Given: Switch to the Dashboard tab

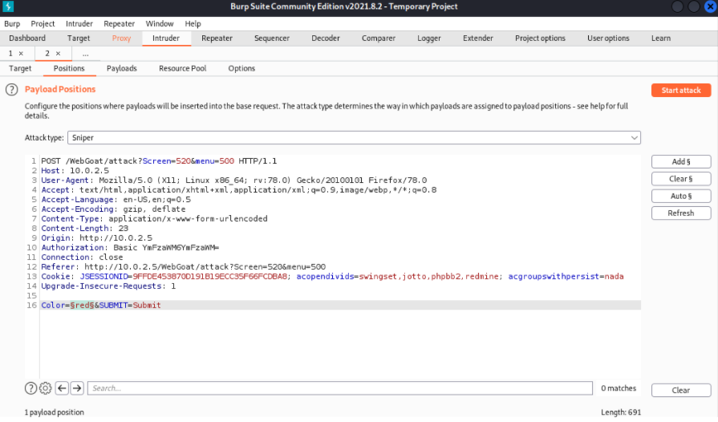Looking at the screenshot, I should click(x=27, y=39).
